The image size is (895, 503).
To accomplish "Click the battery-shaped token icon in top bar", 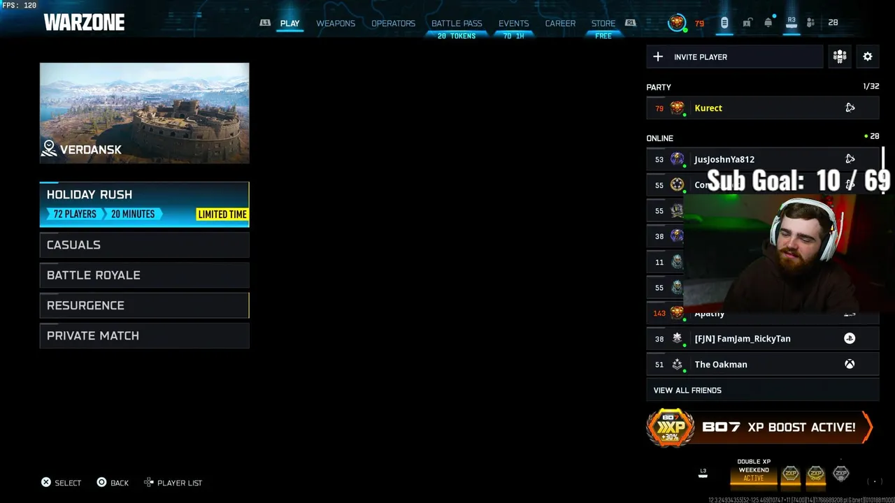I will [x=724, y=22].
